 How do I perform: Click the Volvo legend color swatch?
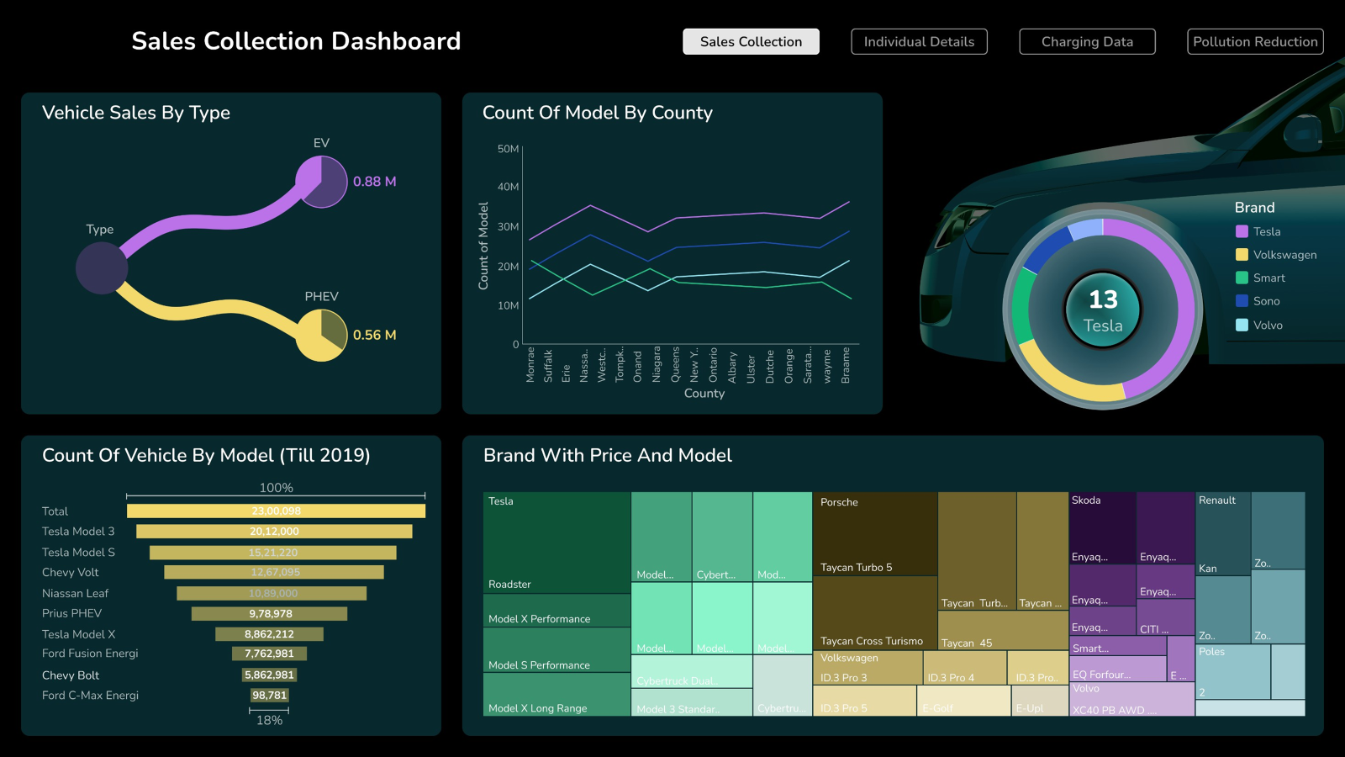point(1242,325)
